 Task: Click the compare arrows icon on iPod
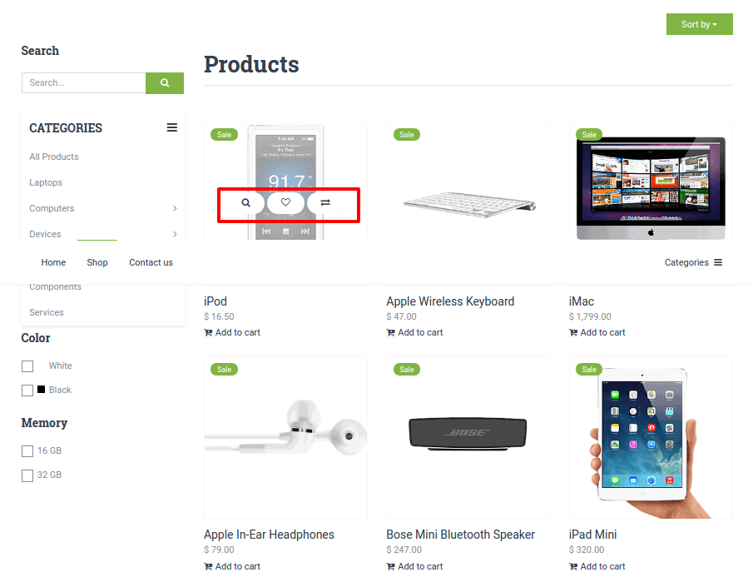pyautogui.click(x=325, y=202)
